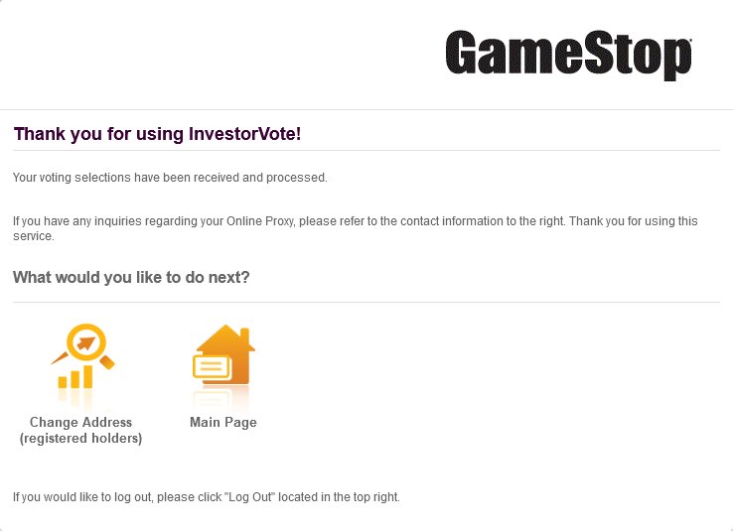
Task: Select the Change Address text link
Action: (80, 422)
